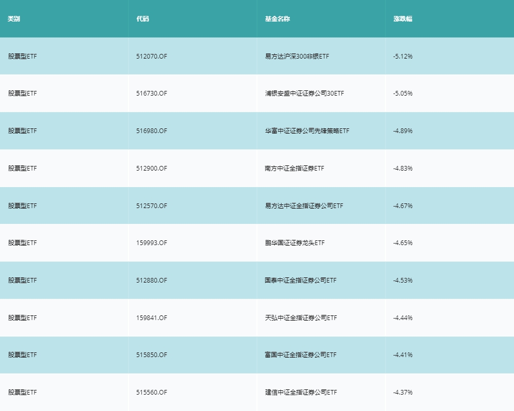Viewport: 514px width, 411px height.
Task: Select fund code 512070.OF
Action: 152,57
